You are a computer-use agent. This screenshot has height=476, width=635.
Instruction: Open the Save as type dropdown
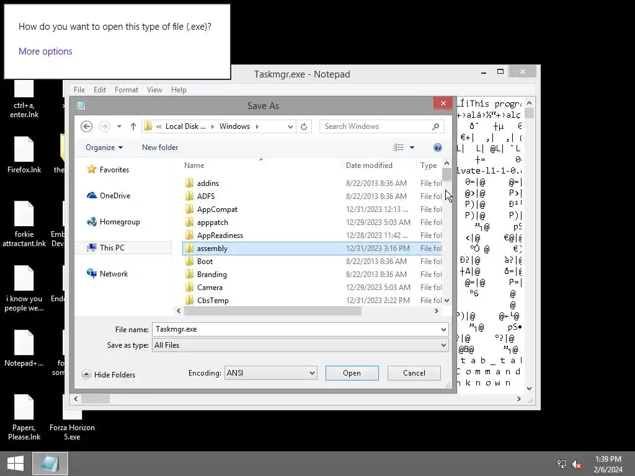(x=300, y=345)
